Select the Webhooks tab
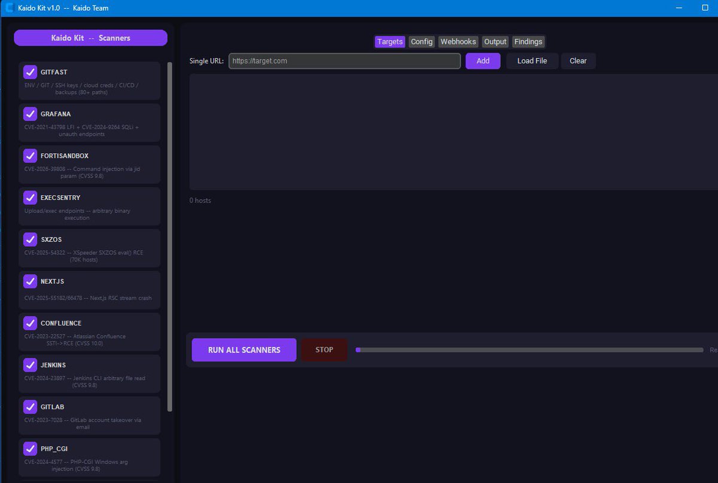The image size is (718, 483). point(458,42)
